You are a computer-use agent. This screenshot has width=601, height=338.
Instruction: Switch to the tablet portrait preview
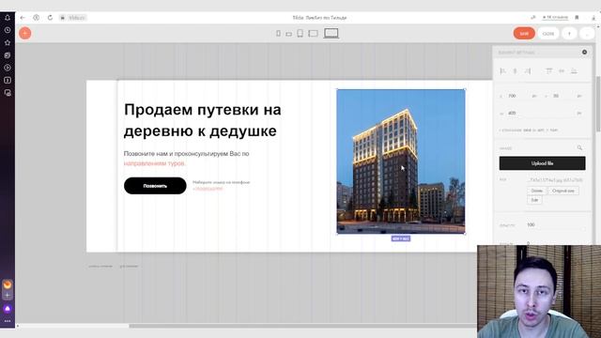tap(300, 34)
